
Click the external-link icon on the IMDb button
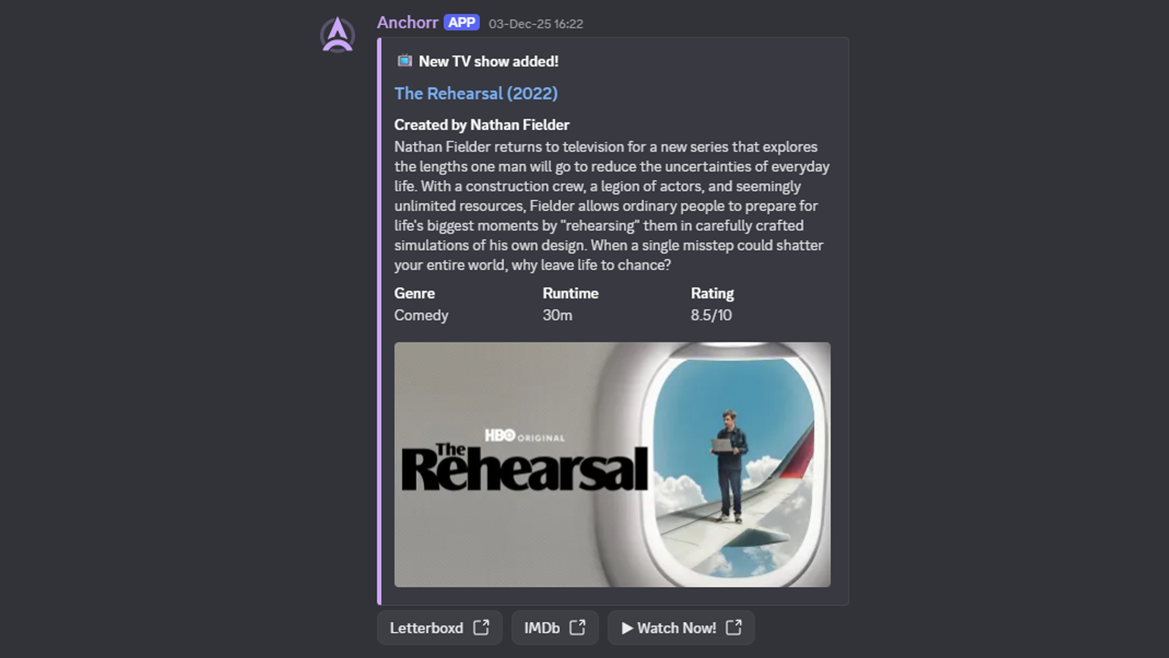tap(577, 628)
